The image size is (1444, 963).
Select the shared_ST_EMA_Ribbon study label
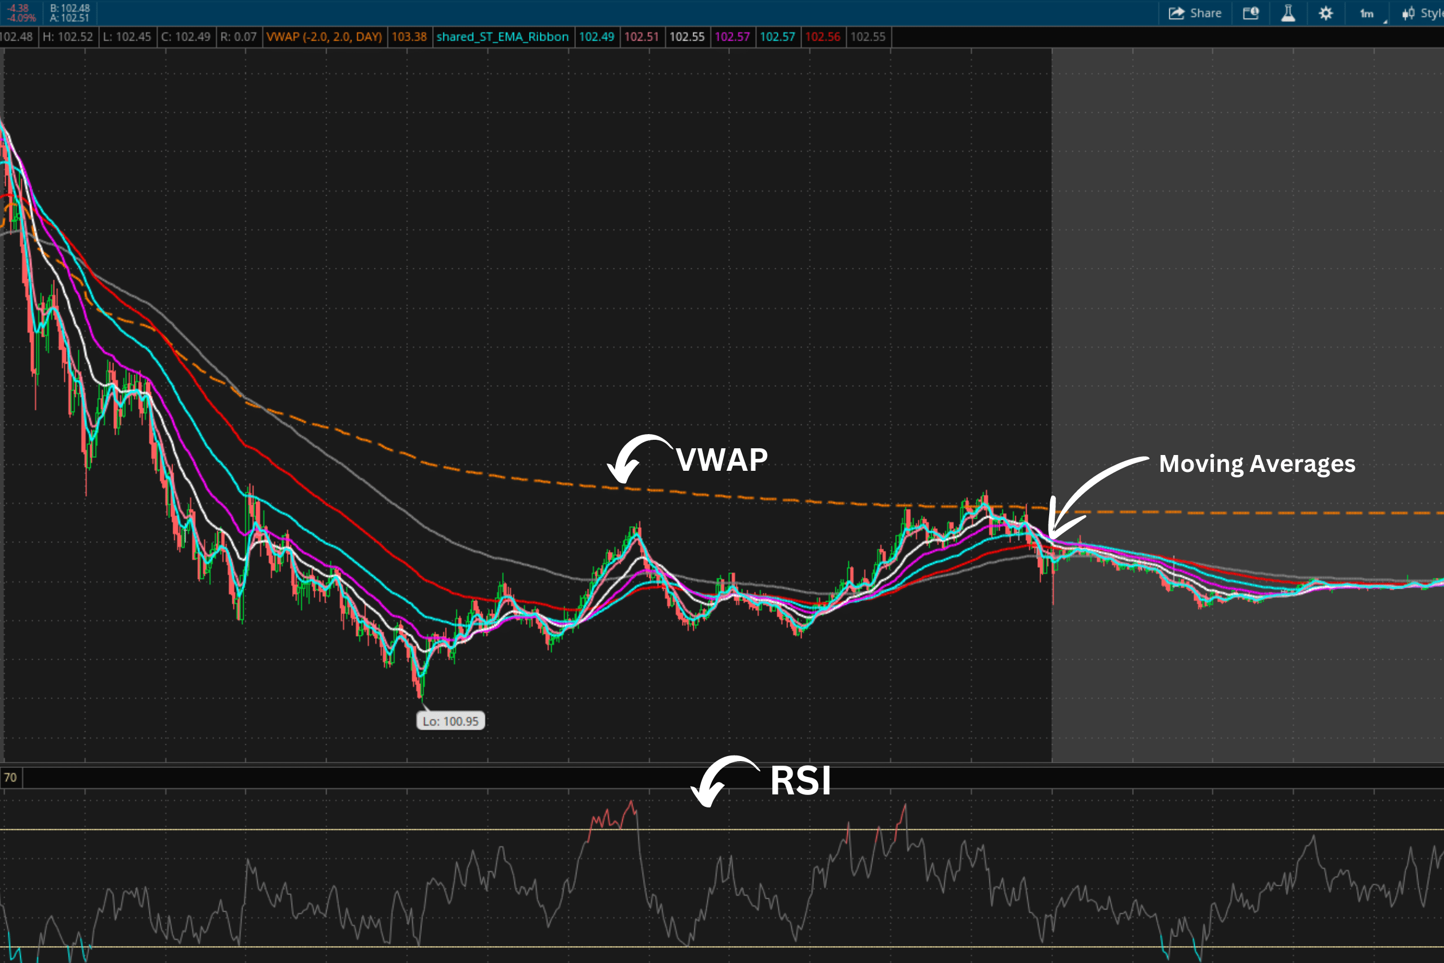502,37
